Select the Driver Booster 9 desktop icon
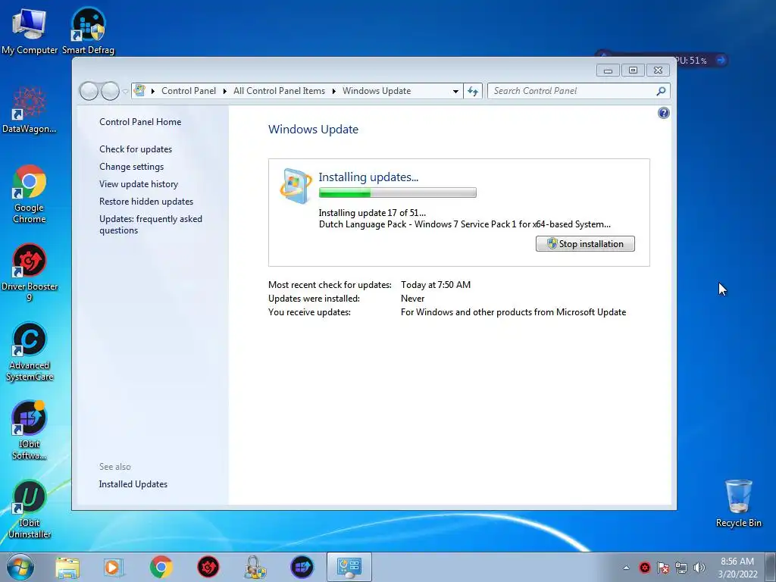Viewport: 776px width, 582px height. tap(30, 272)
